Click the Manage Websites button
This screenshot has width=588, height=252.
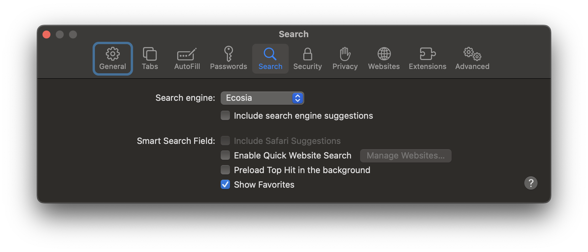[405, 156]
